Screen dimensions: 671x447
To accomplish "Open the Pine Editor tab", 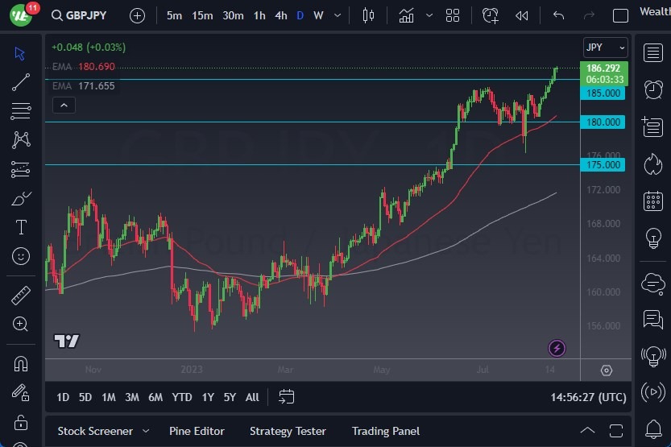I will (197, 431).
